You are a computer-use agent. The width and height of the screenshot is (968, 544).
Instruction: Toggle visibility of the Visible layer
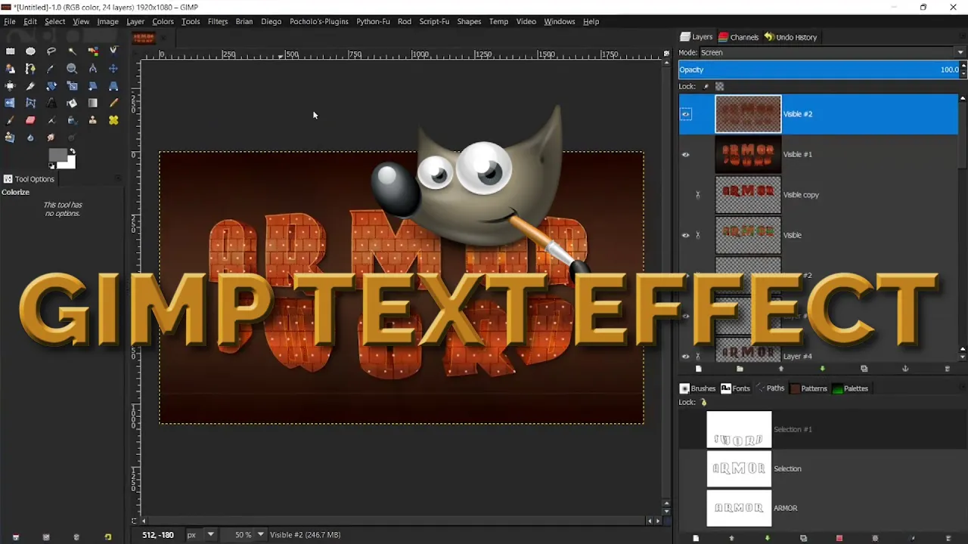click(x=686, y=235)
